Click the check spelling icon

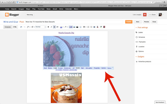pyautogui.click(x=101, y=27)
